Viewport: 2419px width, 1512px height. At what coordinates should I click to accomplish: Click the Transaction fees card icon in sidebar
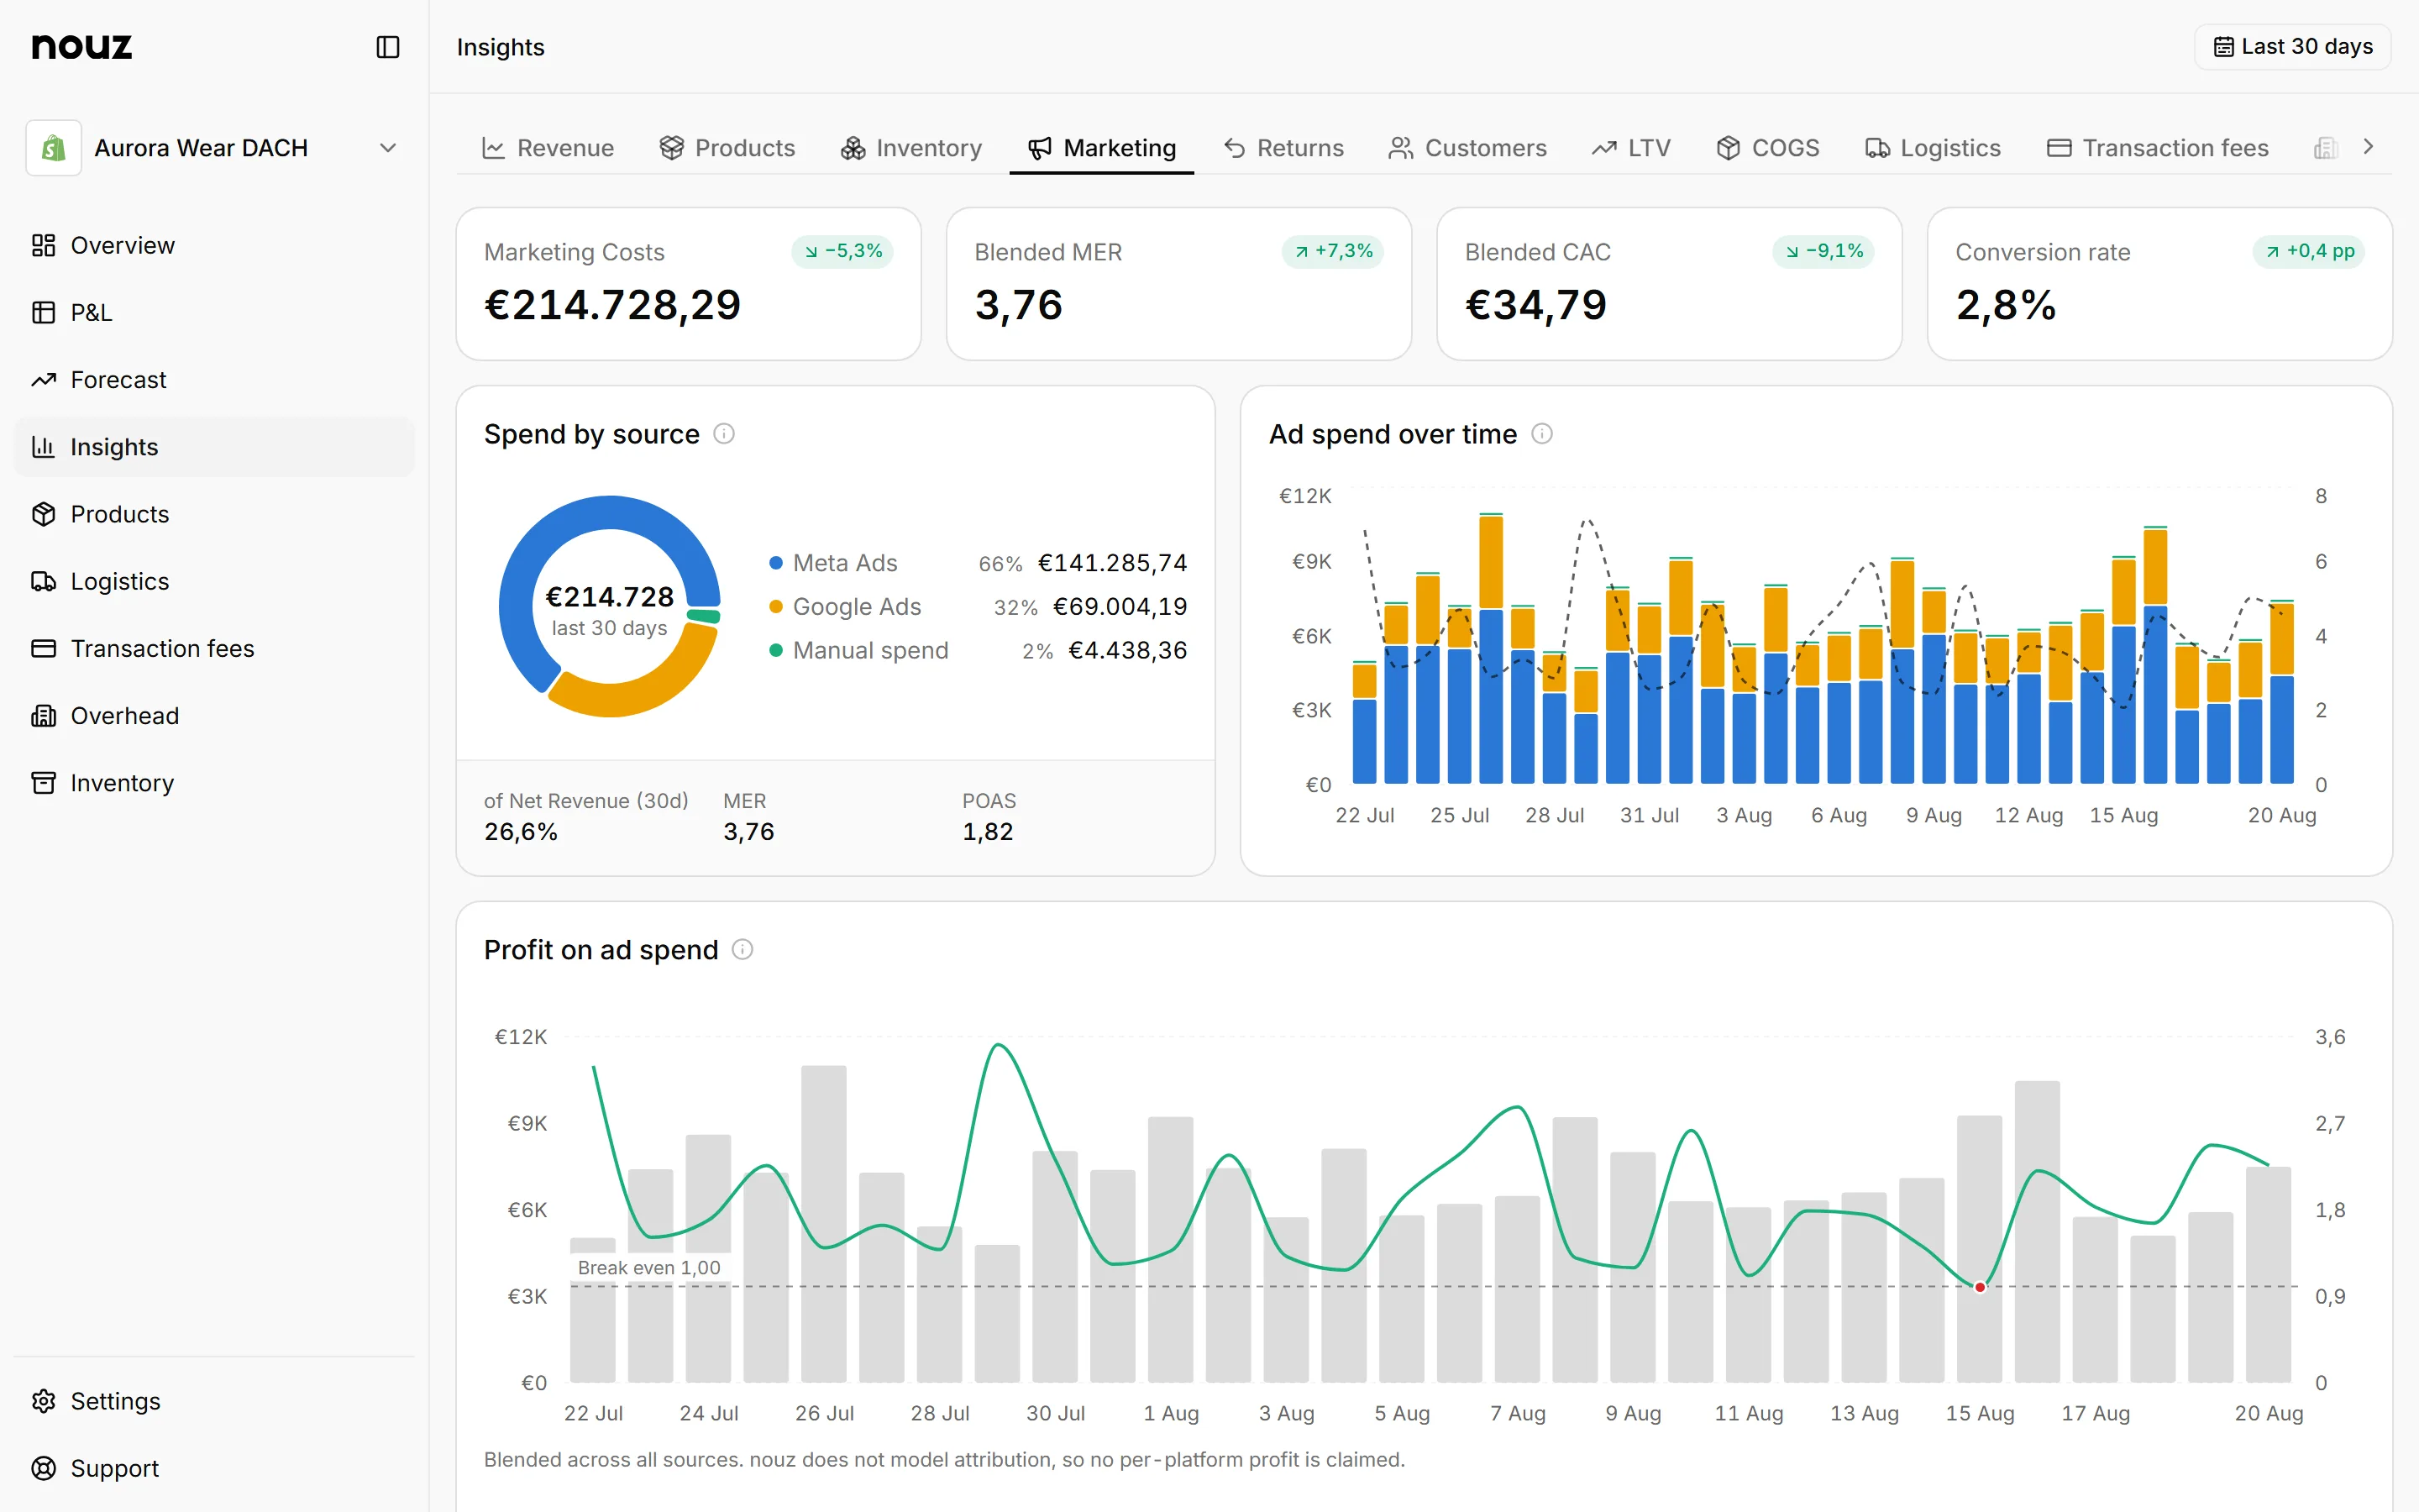(43, 648)
